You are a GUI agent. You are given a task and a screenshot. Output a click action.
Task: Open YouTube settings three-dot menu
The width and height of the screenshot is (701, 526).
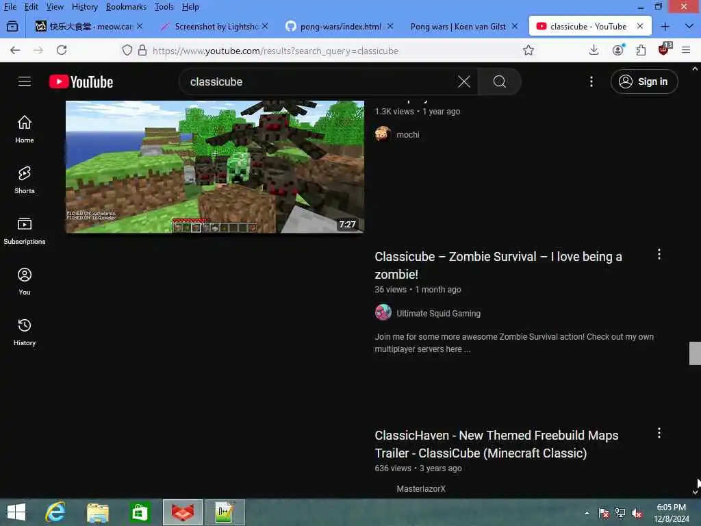point(591,82)
